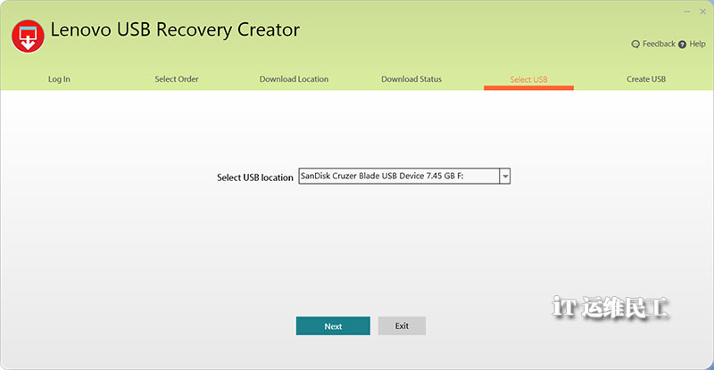The height and width of the screenshot is (370, 714).
Task: Close the Recovery Creator window
Action: point(702,12)
